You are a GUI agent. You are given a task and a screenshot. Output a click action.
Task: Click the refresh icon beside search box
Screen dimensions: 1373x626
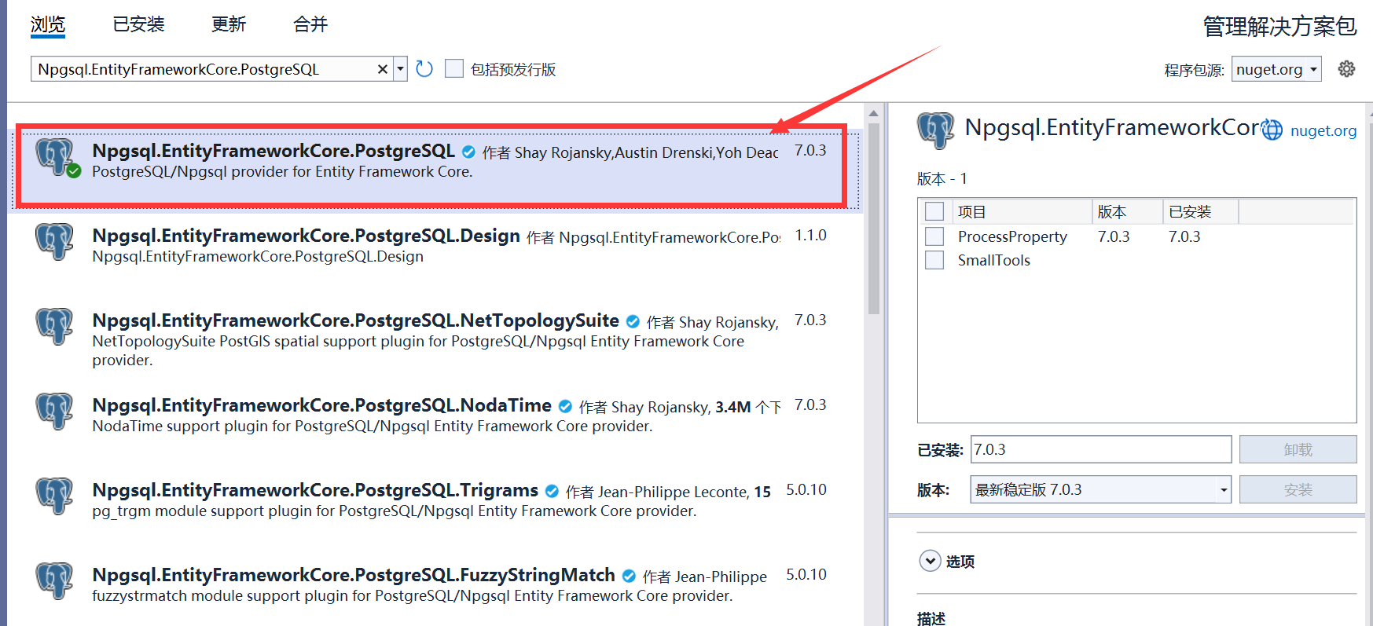pyautogui.click(x=424, y=69)
